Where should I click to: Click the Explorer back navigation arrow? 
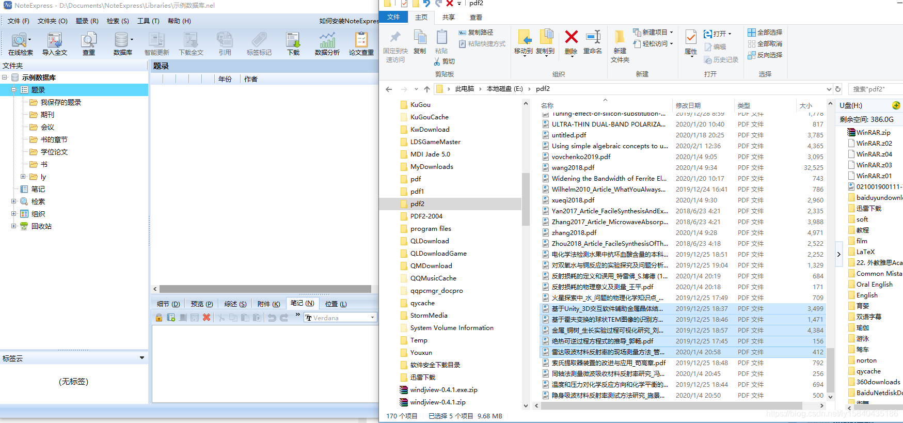pos(389,89)
